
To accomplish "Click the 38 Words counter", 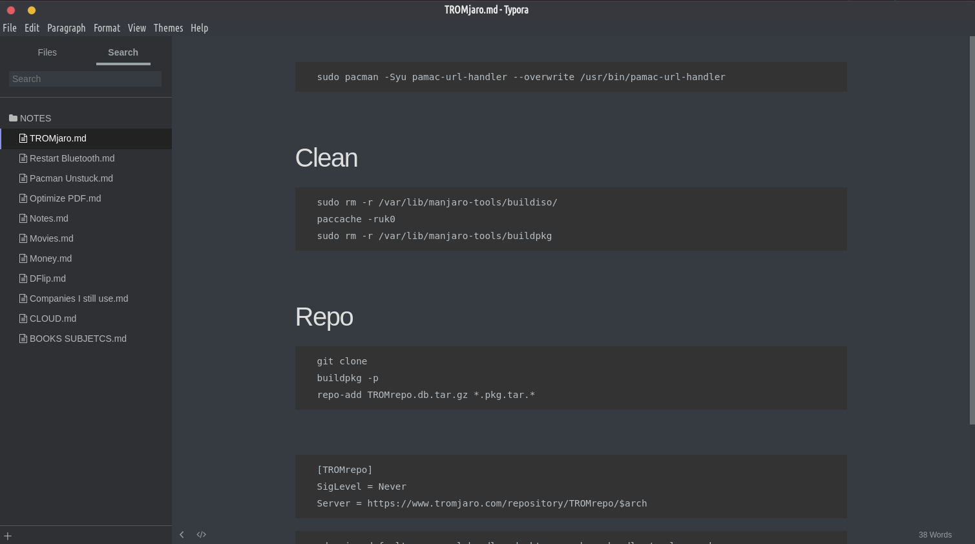I will (x=935, y=535).
